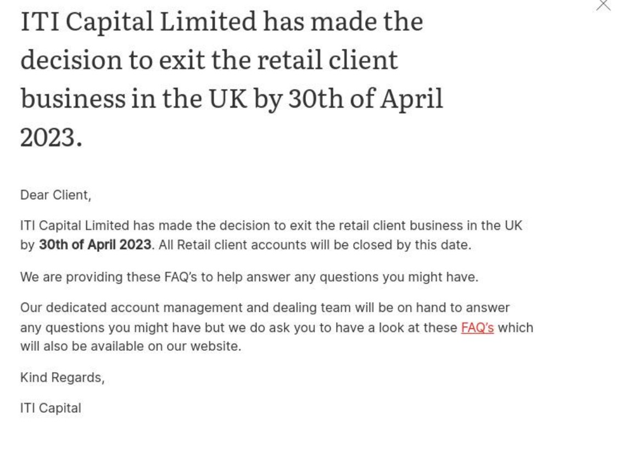Click the 'Kind Regards,' sign-off line
The height and width of the screenshot is (460, 626).
(x=62, y=378)
